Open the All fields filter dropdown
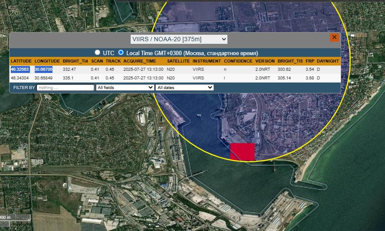385x231 pixels. tap(125, 87)
